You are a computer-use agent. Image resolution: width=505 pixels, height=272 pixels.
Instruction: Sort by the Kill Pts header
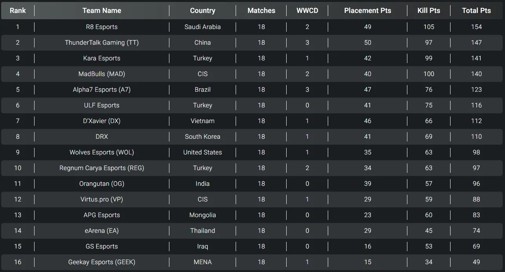click(x=429, y=11)
